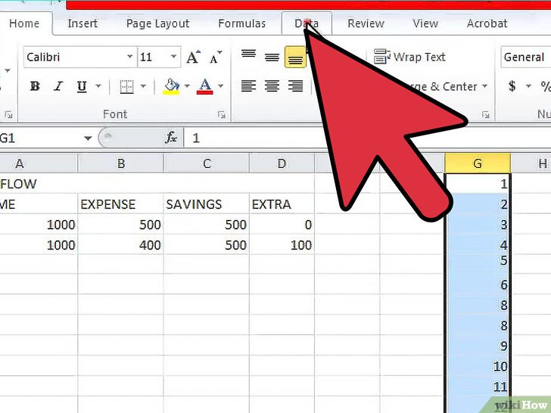Expand the borders dropdown arrow
Viewport: 551px width, 413px height.
coord(143,86)
